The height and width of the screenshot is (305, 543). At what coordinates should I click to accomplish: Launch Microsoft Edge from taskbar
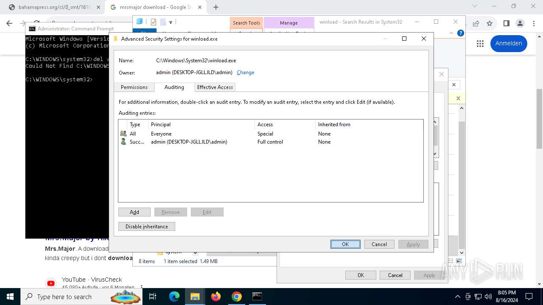174,297
